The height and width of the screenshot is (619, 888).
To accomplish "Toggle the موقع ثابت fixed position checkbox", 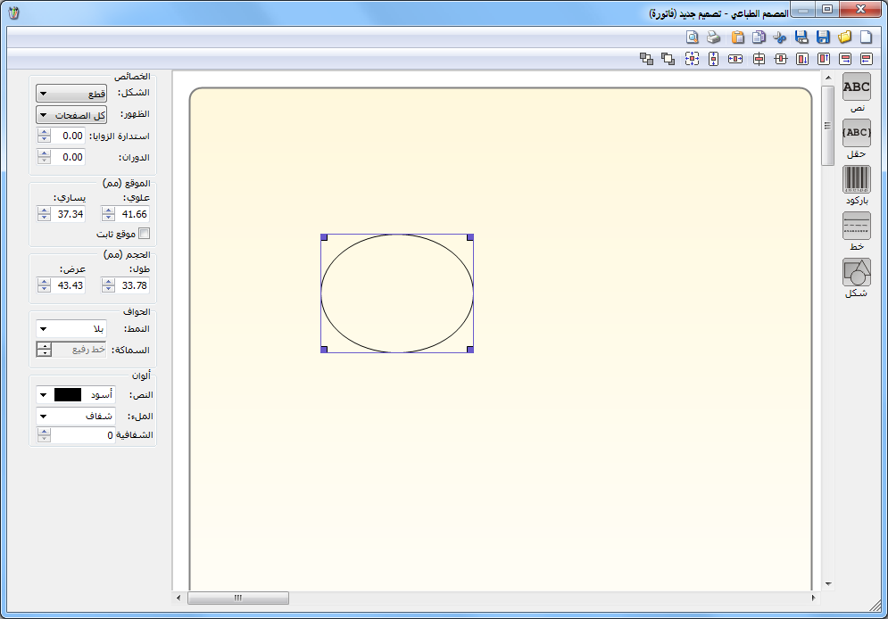I will pos(145,234).
